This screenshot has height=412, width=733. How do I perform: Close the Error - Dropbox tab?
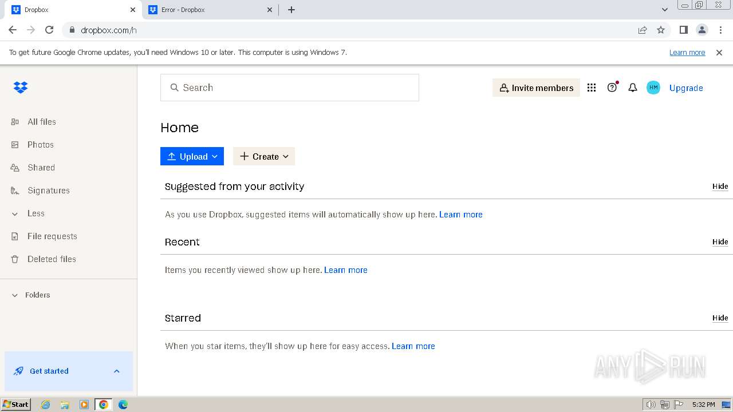(270, 10)
